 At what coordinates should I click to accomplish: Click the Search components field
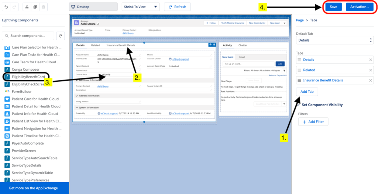[28, 36]
